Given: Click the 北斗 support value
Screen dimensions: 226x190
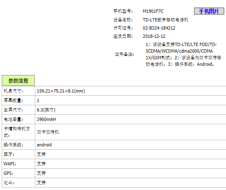Looking at the screenshot, I should point(41,183).
